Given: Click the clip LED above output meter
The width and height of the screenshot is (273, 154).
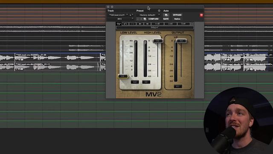Looking at the screenshot, I should click(x=176, y=37).
